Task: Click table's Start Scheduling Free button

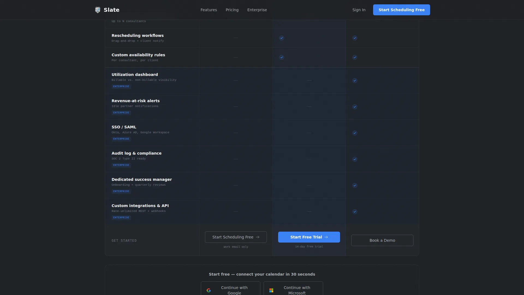Action: (236, 237)
